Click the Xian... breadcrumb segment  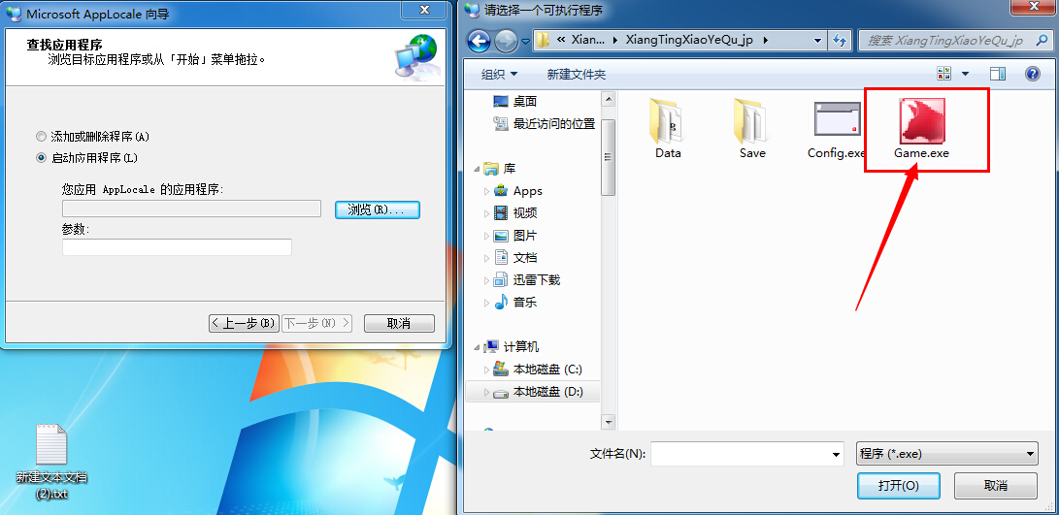[x=588, y=40]
